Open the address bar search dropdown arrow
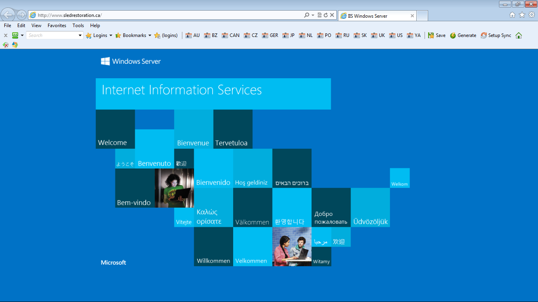 (x=313, y=15)
